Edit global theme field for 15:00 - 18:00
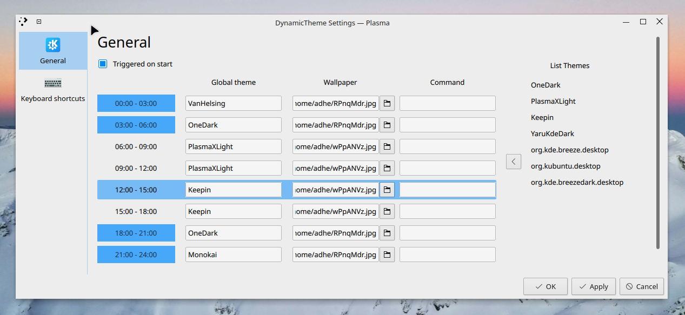Screen dimensions: 685x315 point(234,211)
